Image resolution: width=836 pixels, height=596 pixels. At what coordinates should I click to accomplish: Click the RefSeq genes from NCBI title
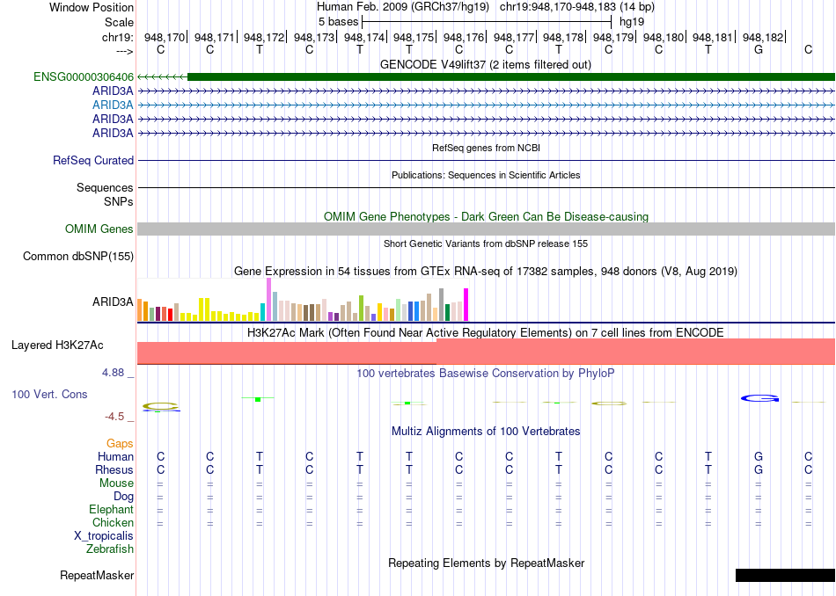487,148
